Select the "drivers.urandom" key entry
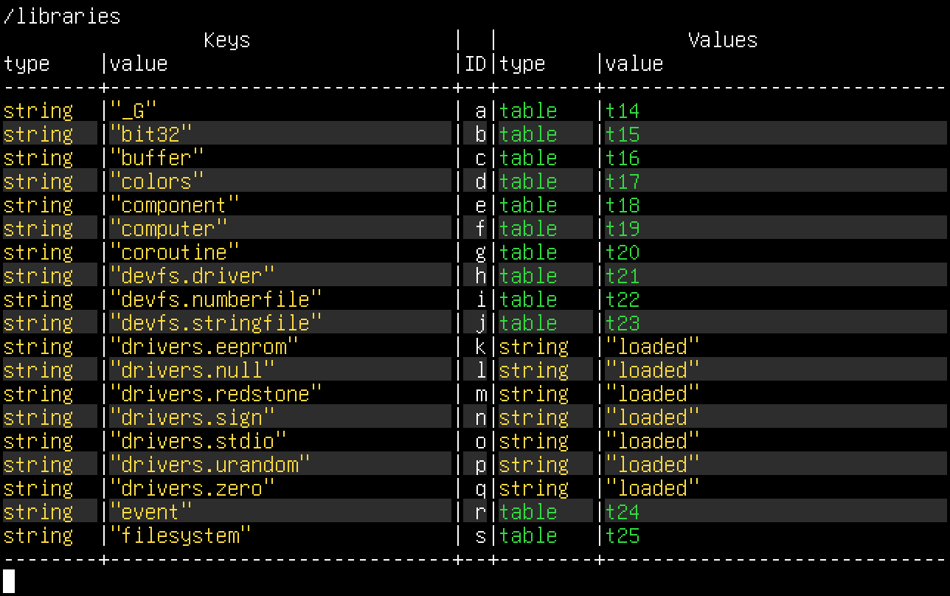Viewport: 950px width, 596px height. (210, 465)
